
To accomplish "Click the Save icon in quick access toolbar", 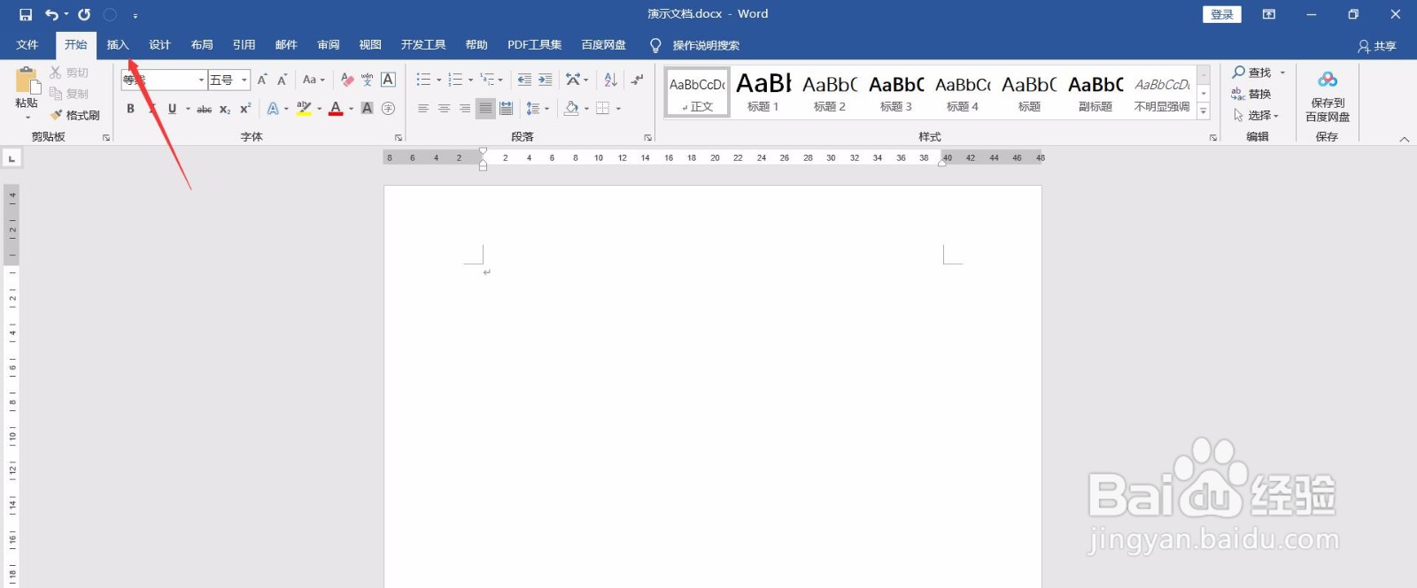I will click(x=26, y=14).
